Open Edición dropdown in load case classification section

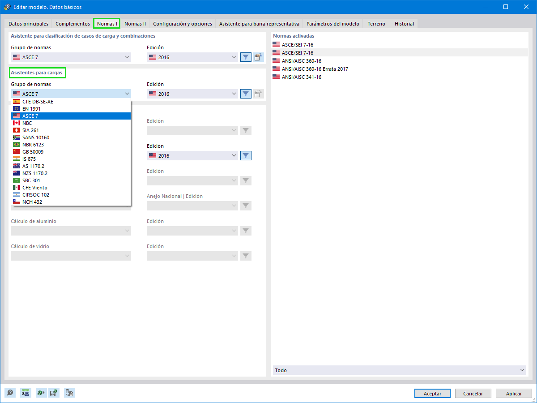point(192,57)
